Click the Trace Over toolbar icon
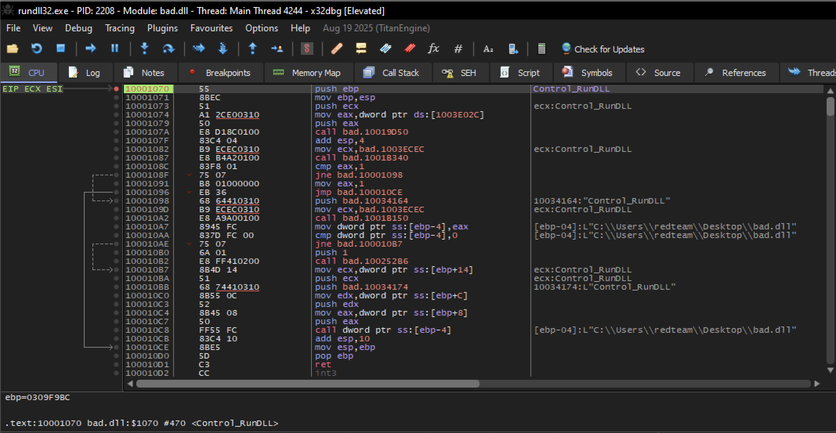Viewport: 836px width, 433px height. tap(223, 49)
